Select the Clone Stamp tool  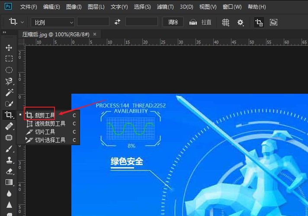[9, 160]
